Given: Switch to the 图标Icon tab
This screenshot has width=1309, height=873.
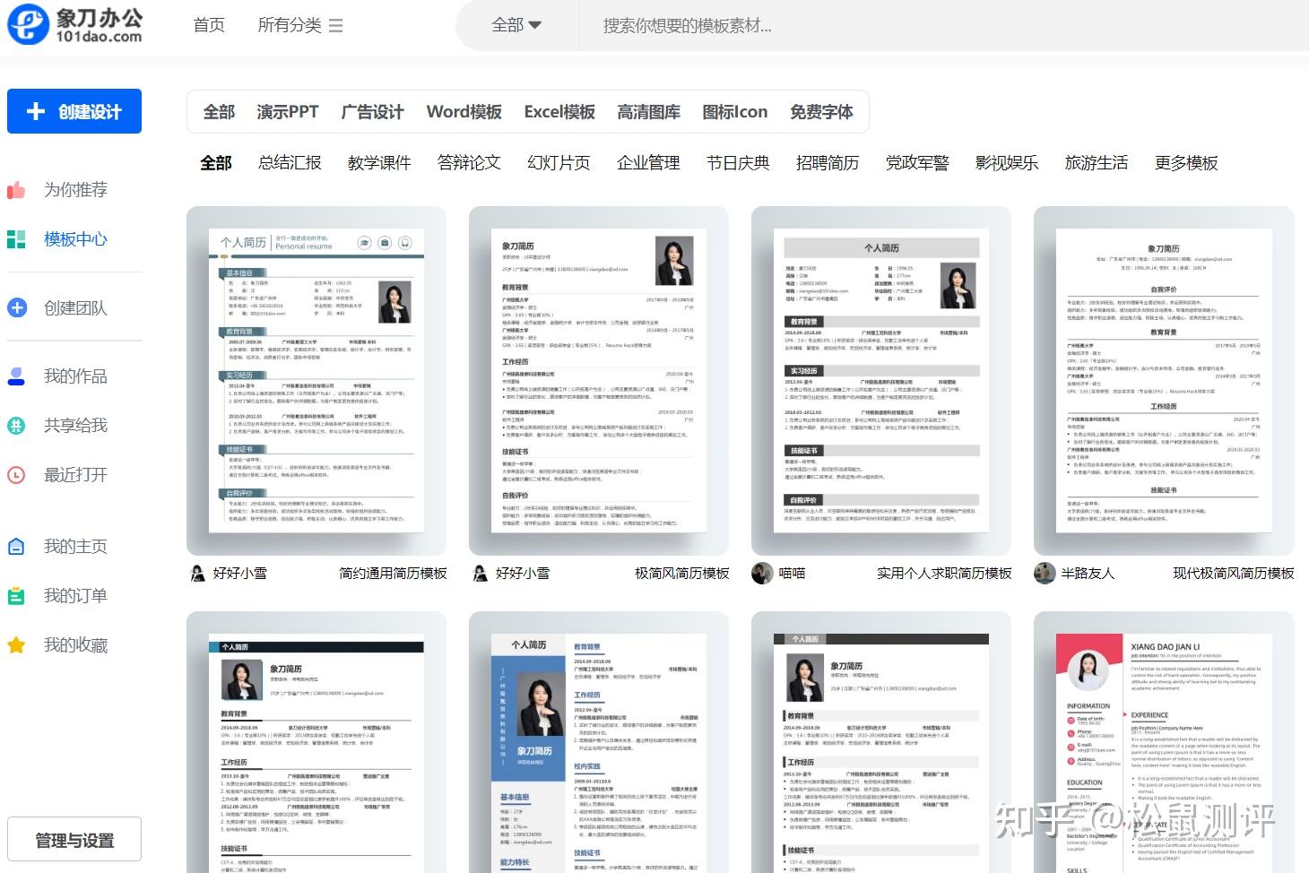Looking at the screenshot, I should click(x=735, y=112).
